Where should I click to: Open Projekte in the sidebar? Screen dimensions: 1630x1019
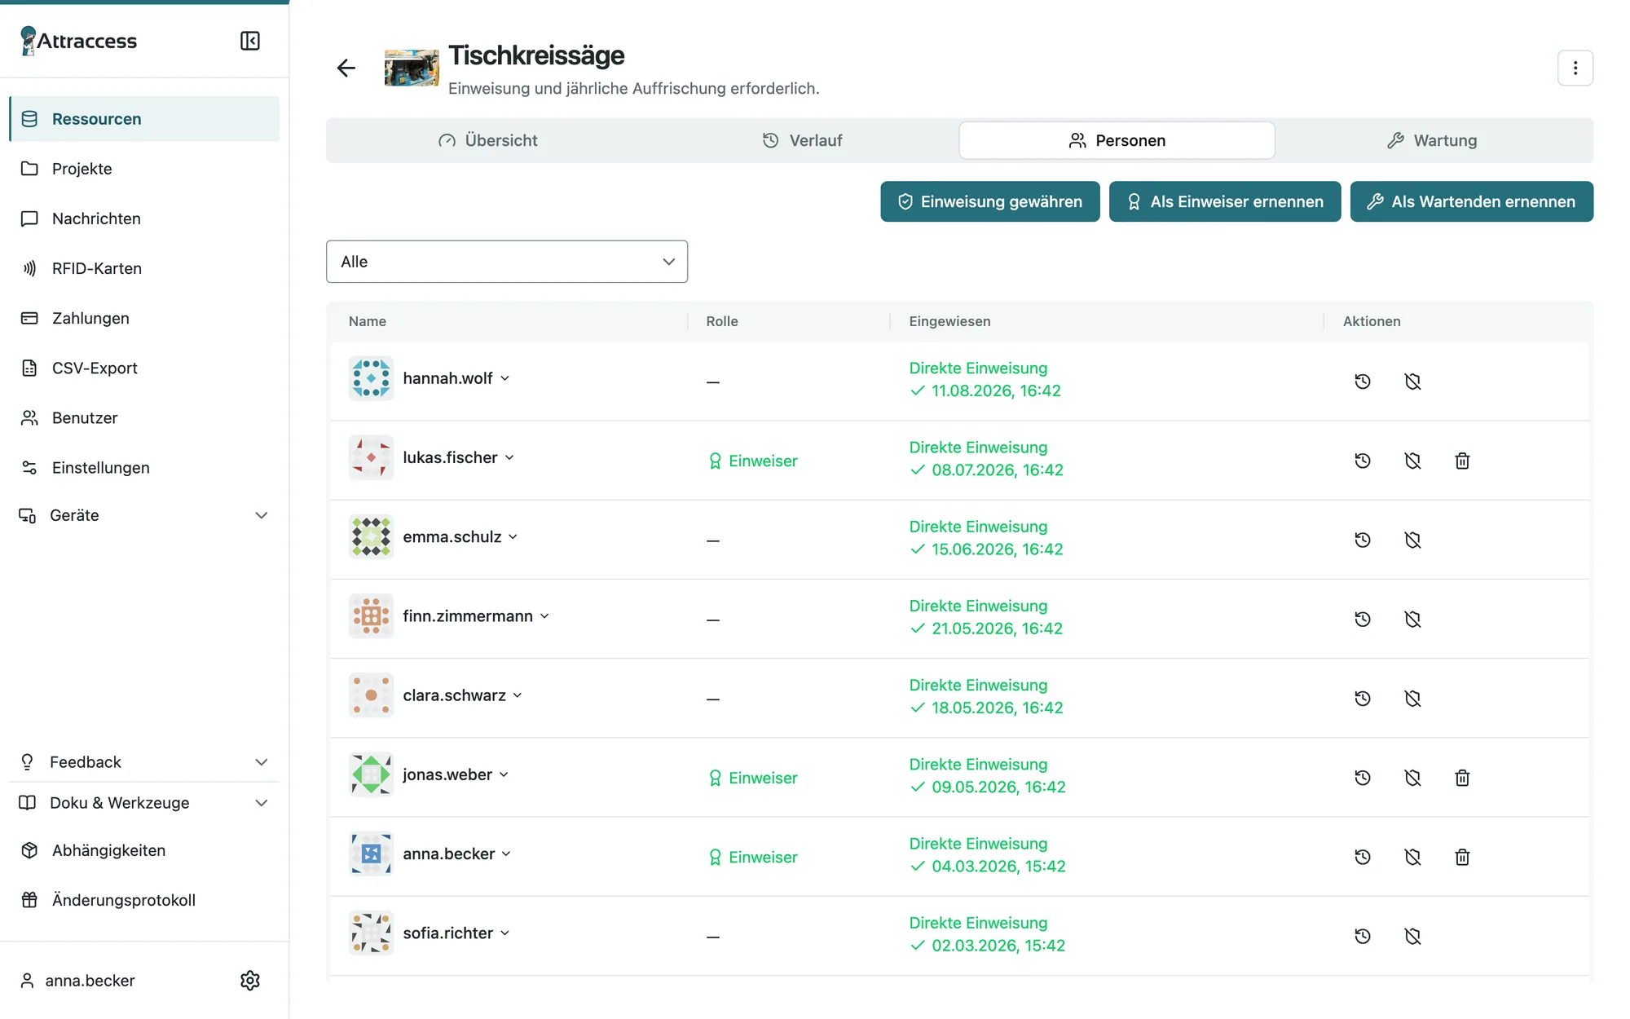pyautogui.click(x=143, y=169)
